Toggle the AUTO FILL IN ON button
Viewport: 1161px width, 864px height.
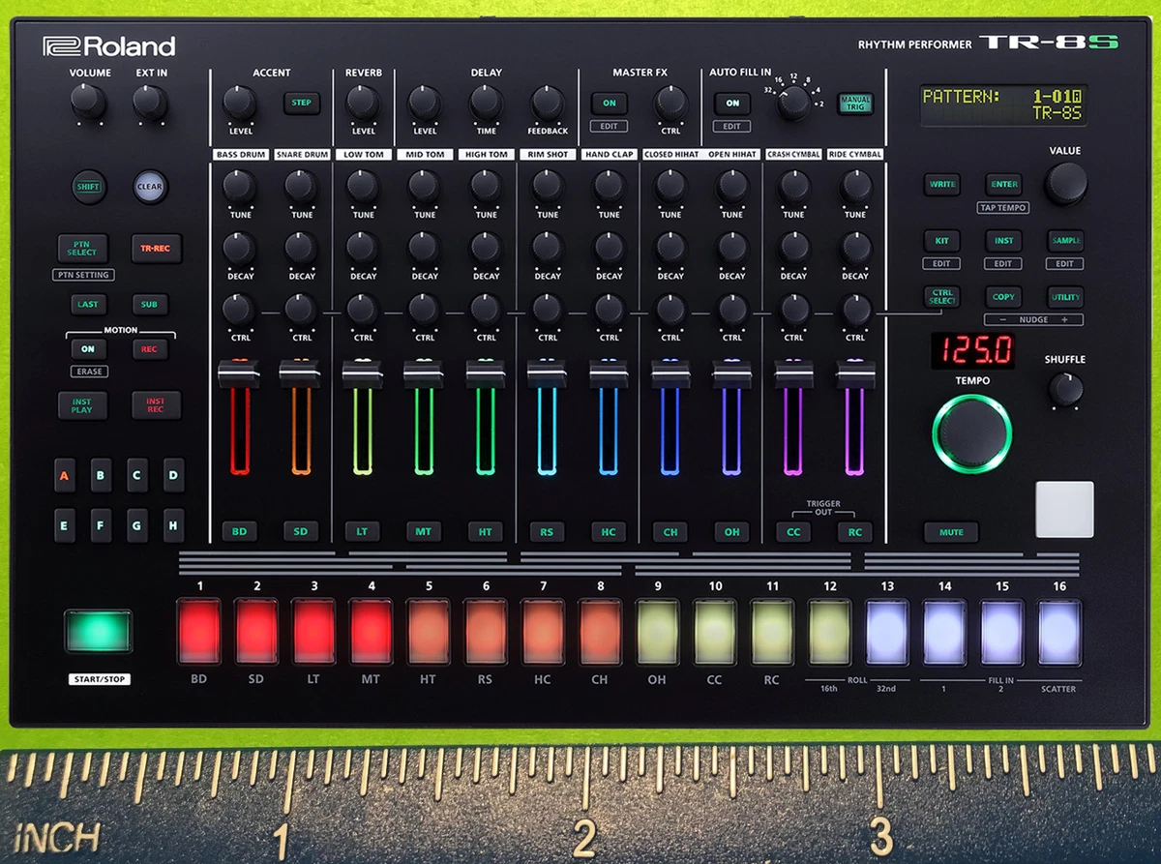731,104
